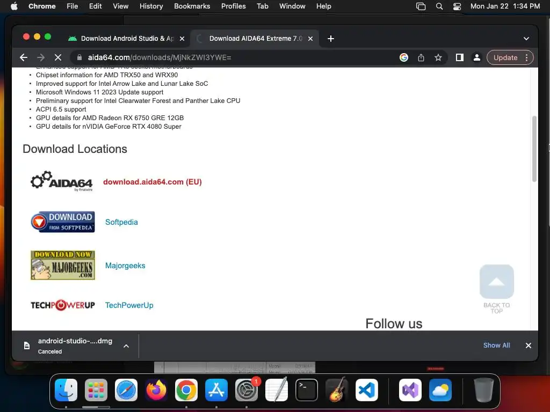Open the Window menu
The height and width of the screenshot is (412, 550).
[292, 6]
